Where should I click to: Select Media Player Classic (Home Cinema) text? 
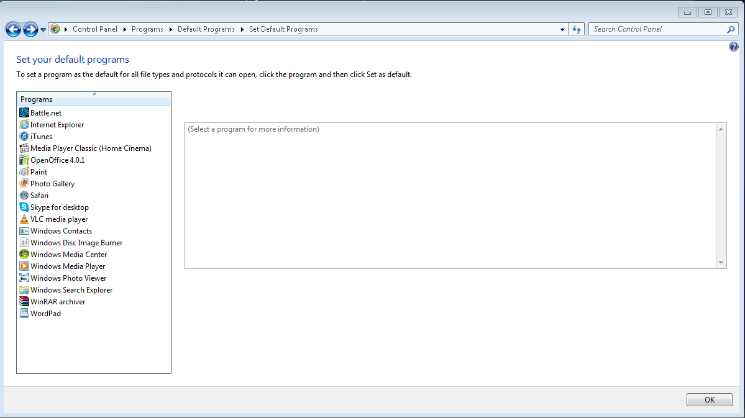coord(91,148)
